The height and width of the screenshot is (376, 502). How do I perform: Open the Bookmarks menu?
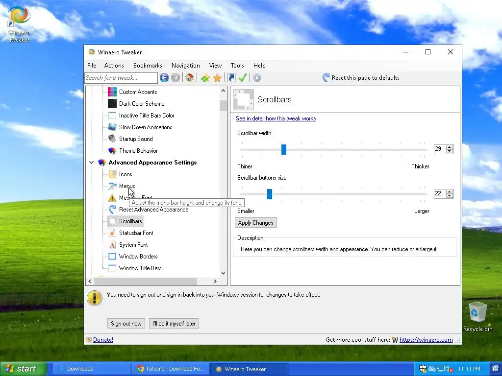[x=148, y=66]
